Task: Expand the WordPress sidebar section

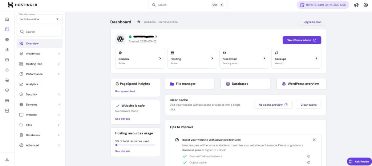Action: 39,54
